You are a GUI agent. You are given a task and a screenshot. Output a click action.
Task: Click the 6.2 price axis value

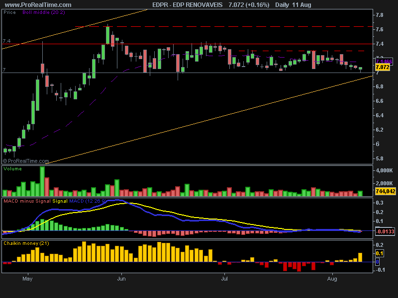click(x=380, y=130)
